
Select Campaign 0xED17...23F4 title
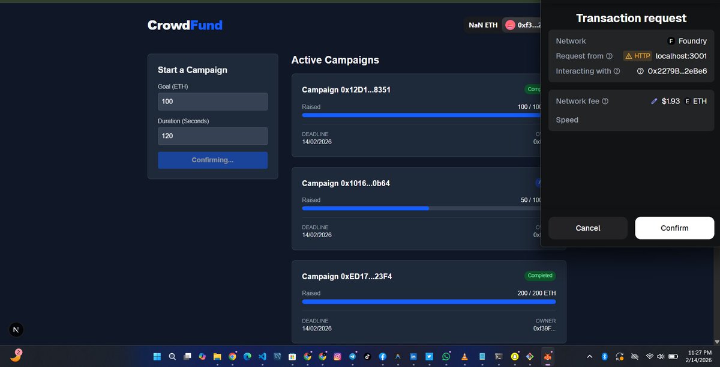point(347,276)
